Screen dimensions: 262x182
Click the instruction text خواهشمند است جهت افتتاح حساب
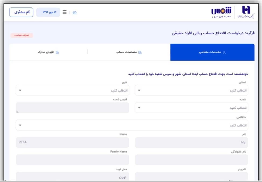(188, 74)
